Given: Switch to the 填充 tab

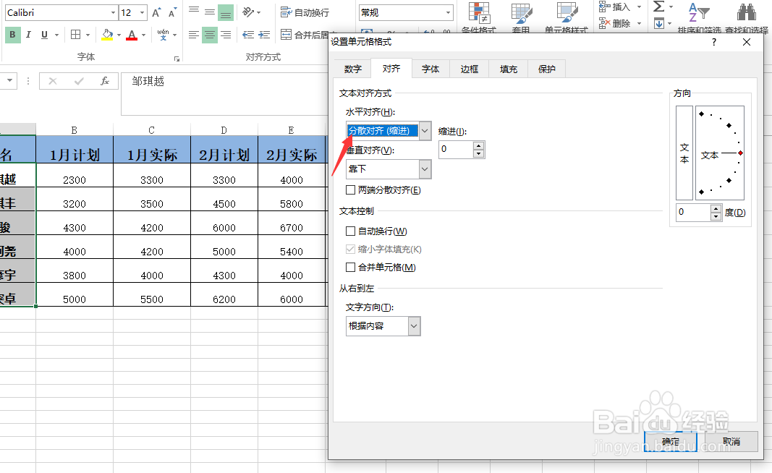Looking at the screenshot, I should point(508,69).
